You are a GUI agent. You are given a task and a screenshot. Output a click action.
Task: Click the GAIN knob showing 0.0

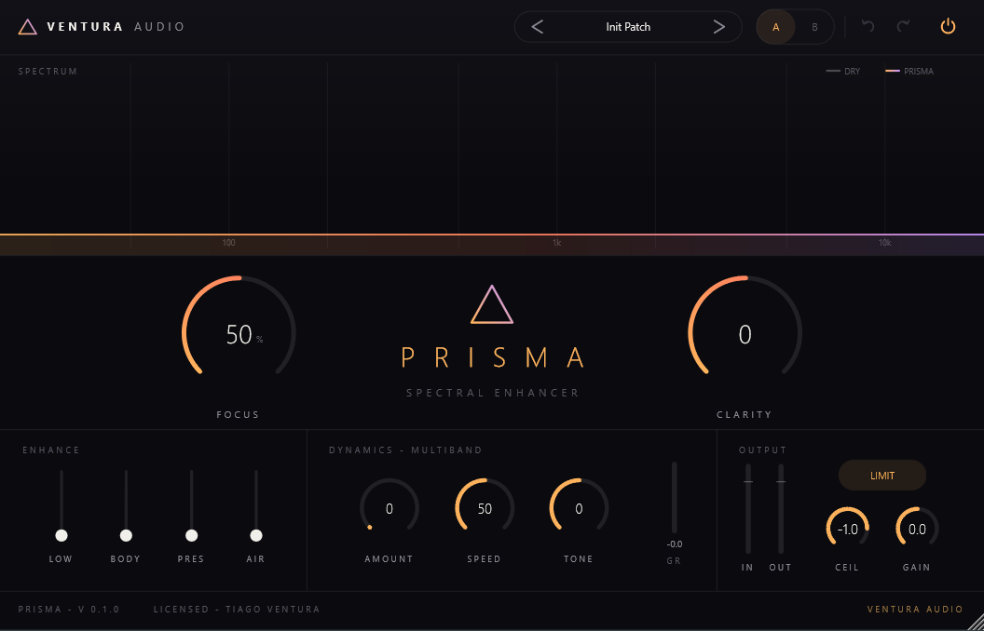pyautogui.click(x=917, y=529)
